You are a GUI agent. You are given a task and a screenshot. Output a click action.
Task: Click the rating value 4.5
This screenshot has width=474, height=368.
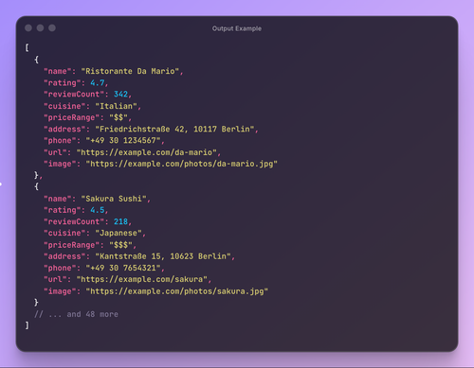98,210
